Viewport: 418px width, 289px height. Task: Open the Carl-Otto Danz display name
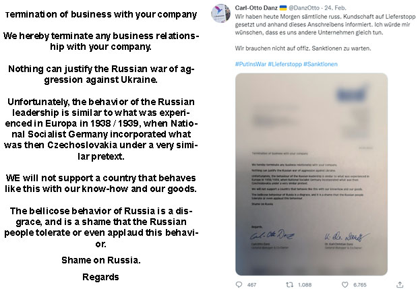(x=256, y=7)
